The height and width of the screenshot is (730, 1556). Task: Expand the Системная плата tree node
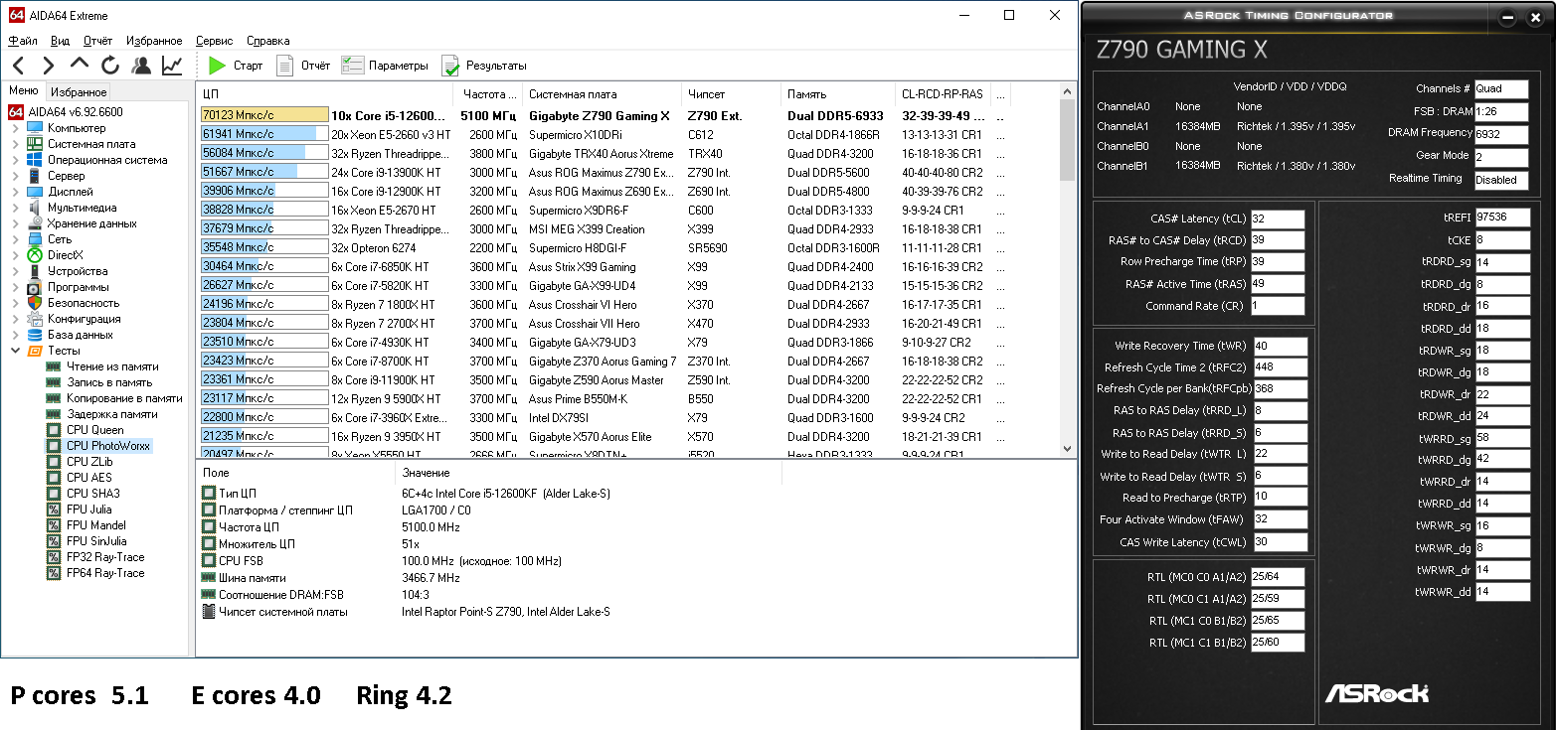(x=15, y=144)
